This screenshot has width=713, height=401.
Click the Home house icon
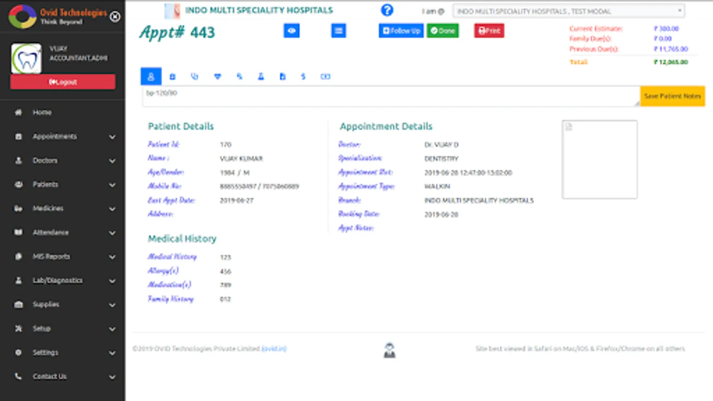18,112
